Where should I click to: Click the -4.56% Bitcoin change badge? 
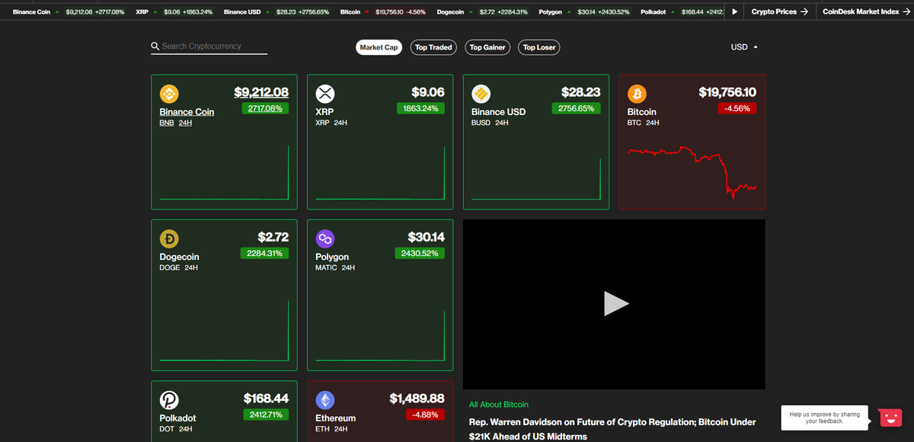coord(737,108)
